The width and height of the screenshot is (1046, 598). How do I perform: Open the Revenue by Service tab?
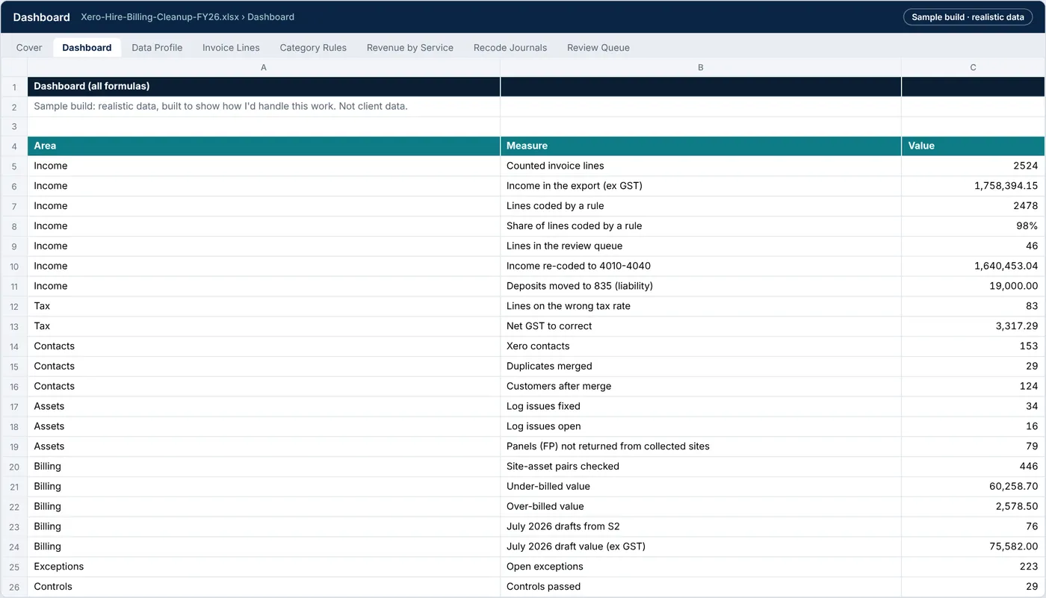pos(410,47)
